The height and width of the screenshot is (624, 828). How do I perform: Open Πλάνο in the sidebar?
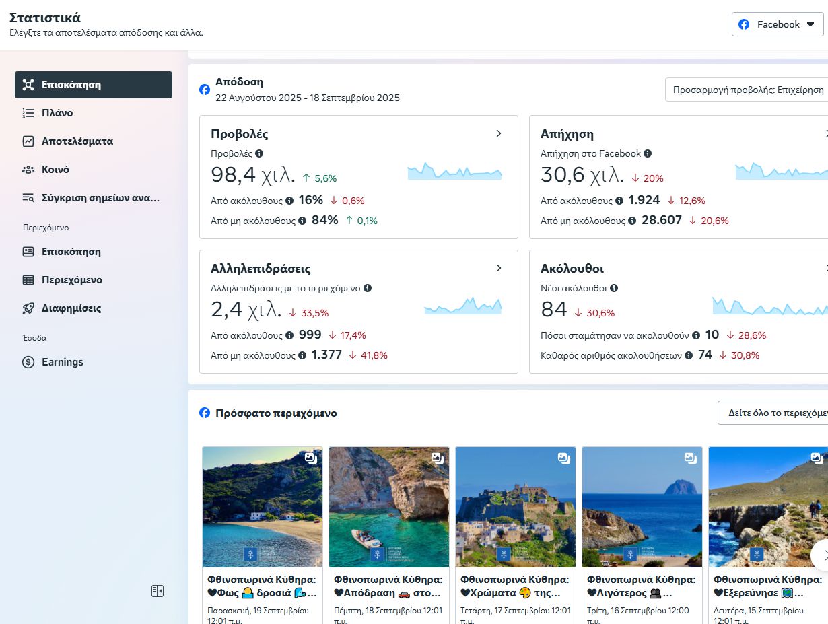(x=94, y=113)
